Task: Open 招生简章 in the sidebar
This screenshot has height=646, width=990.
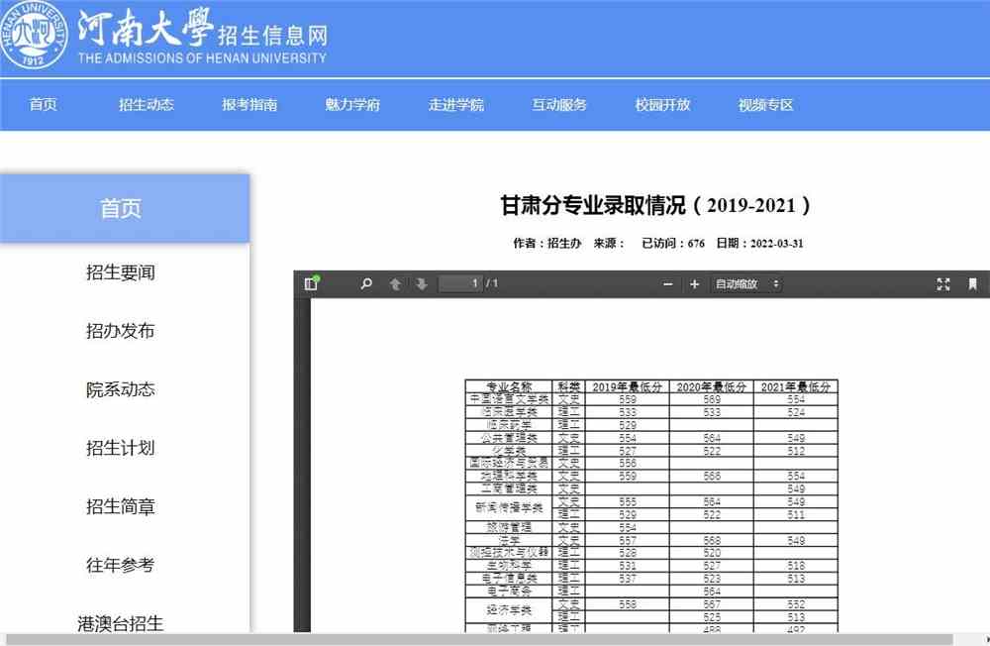Action: (121, 506)
